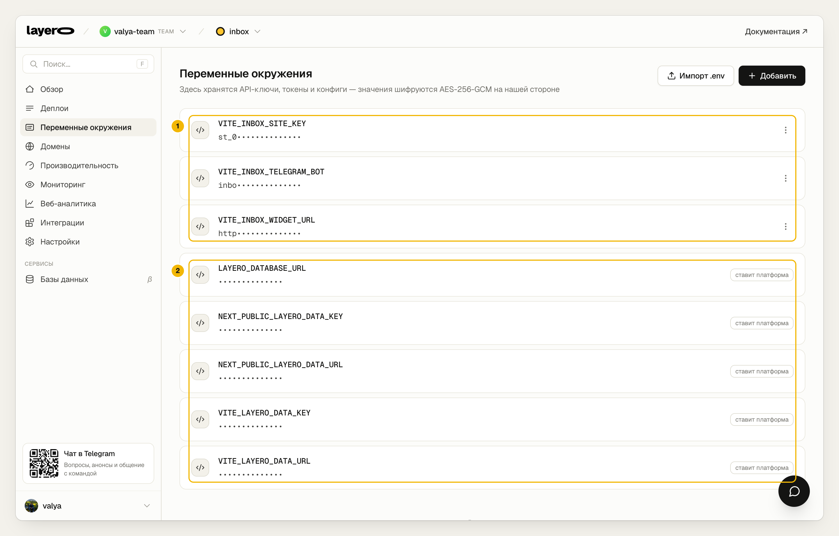Open three-dot menu for VITE_INBOX_WIDGET_URL

[x=785, y=227]
